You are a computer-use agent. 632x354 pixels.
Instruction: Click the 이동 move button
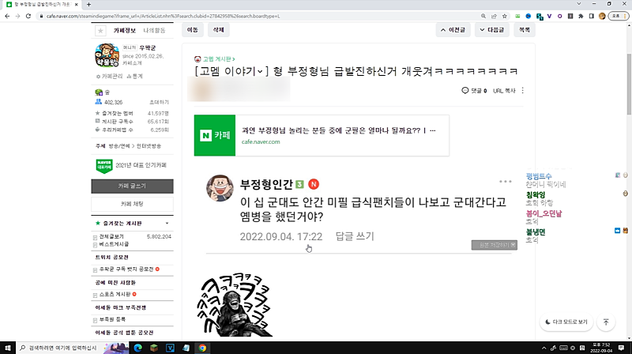click(193, 30)
